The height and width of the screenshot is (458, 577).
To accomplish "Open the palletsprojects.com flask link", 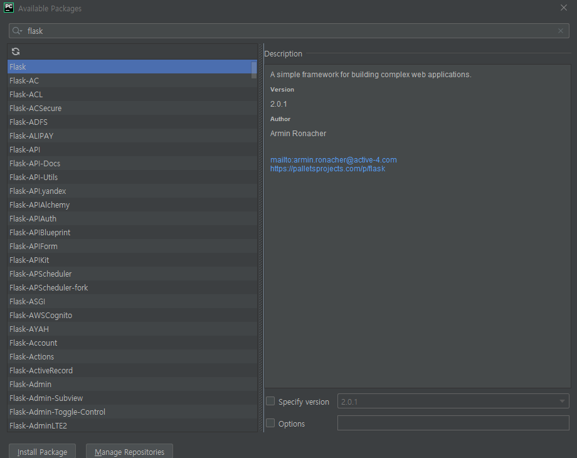I will point(327,169).
